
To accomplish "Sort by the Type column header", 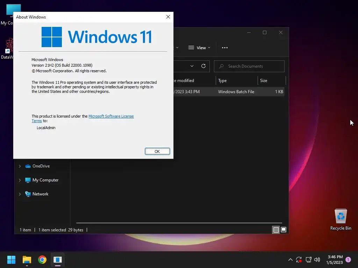I will point(237,81).
